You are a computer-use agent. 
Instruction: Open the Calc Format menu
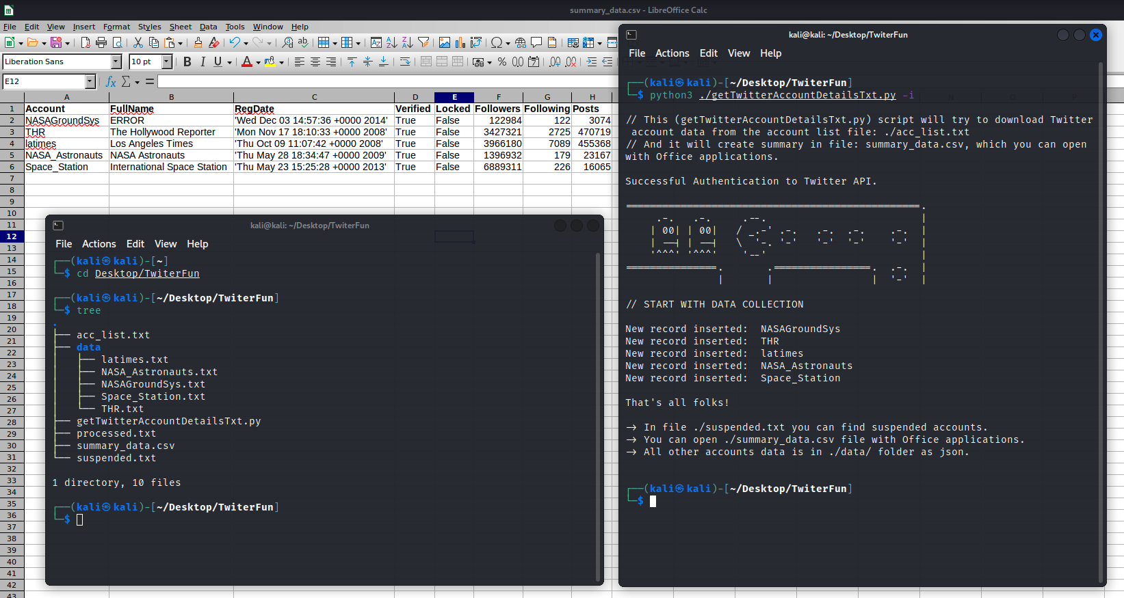[116, 27]
